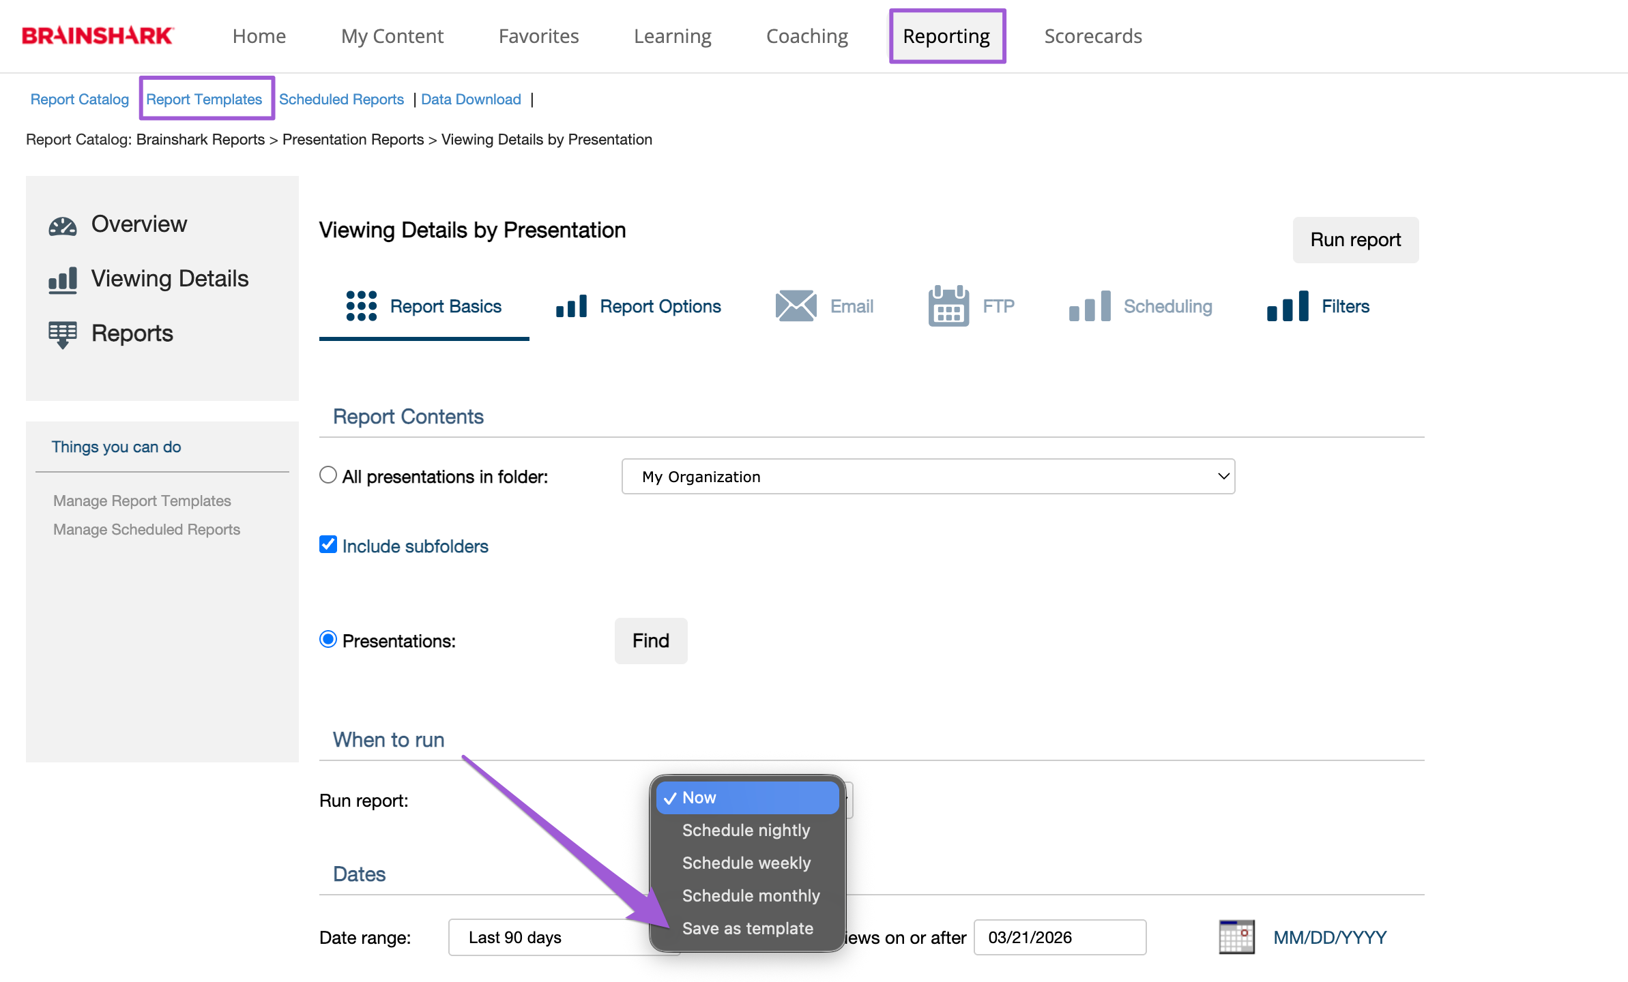The width and height of the screenshot is (1628, 982).
Task: Open the My Organization folder dropdown
Action: coord(928,477)
